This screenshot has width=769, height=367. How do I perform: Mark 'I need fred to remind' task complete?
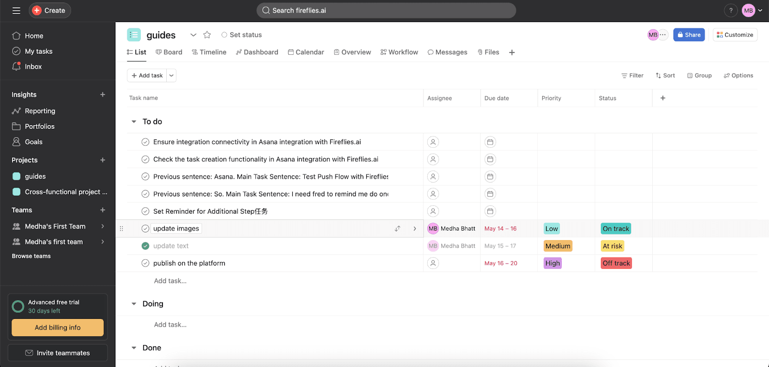(146, 194)
